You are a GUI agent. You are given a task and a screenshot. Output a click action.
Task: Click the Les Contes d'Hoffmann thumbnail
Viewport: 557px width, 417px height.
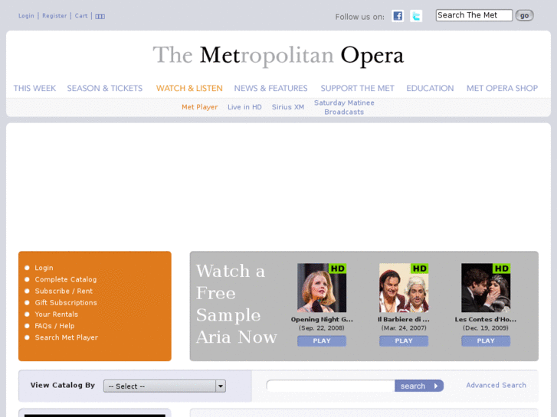pos(486,288)
